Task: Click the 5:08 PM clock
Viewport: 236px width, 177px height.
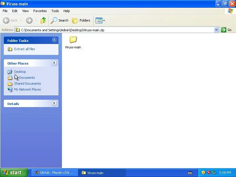Action: coord(225,173)
